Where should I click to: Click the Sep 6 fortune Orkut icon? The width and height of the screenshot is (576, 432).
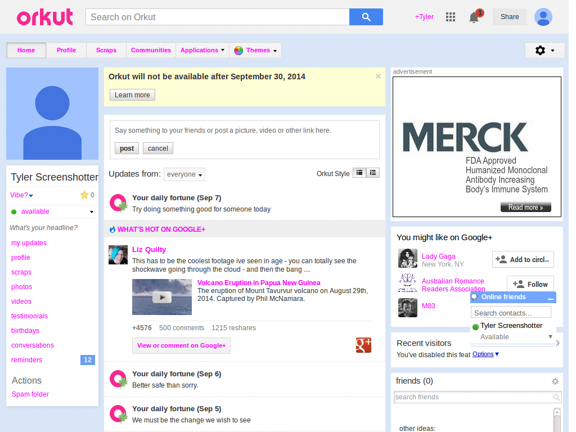pos(118,379)
